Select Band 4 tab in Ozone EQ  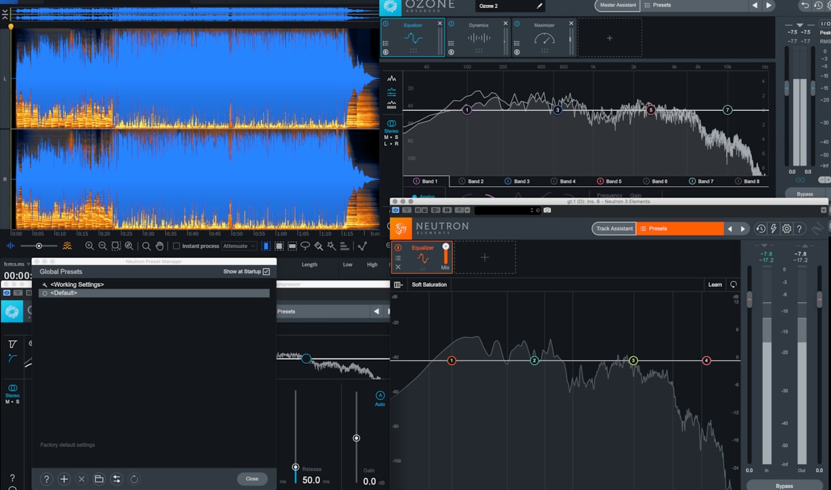[563, 181]
